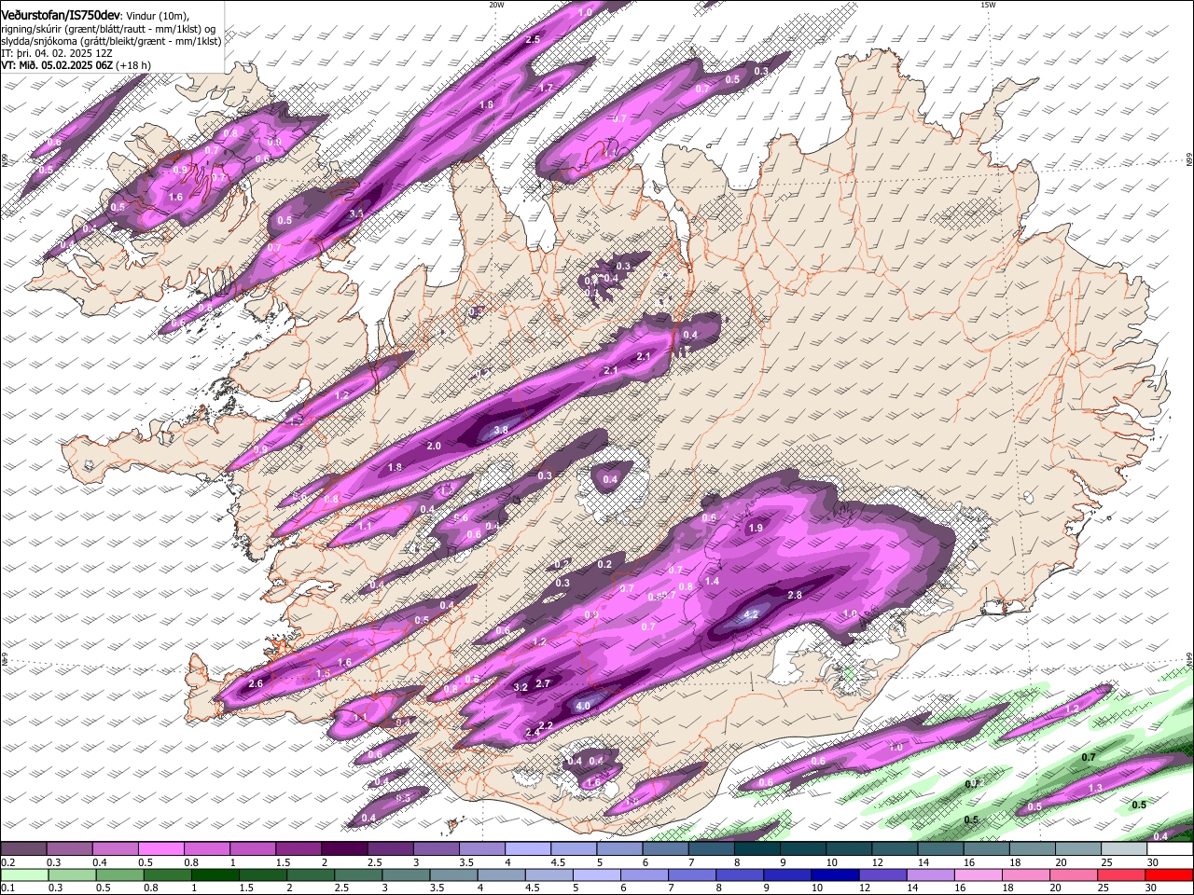
Task: Click the '0.4' label under the snow legend
Action: pos(99,862)
